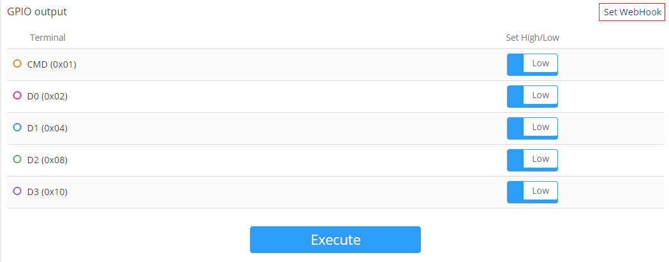Select the D0 (0x02) terminal label
Screen dimensions: 669x262
(x=47, y=96)
